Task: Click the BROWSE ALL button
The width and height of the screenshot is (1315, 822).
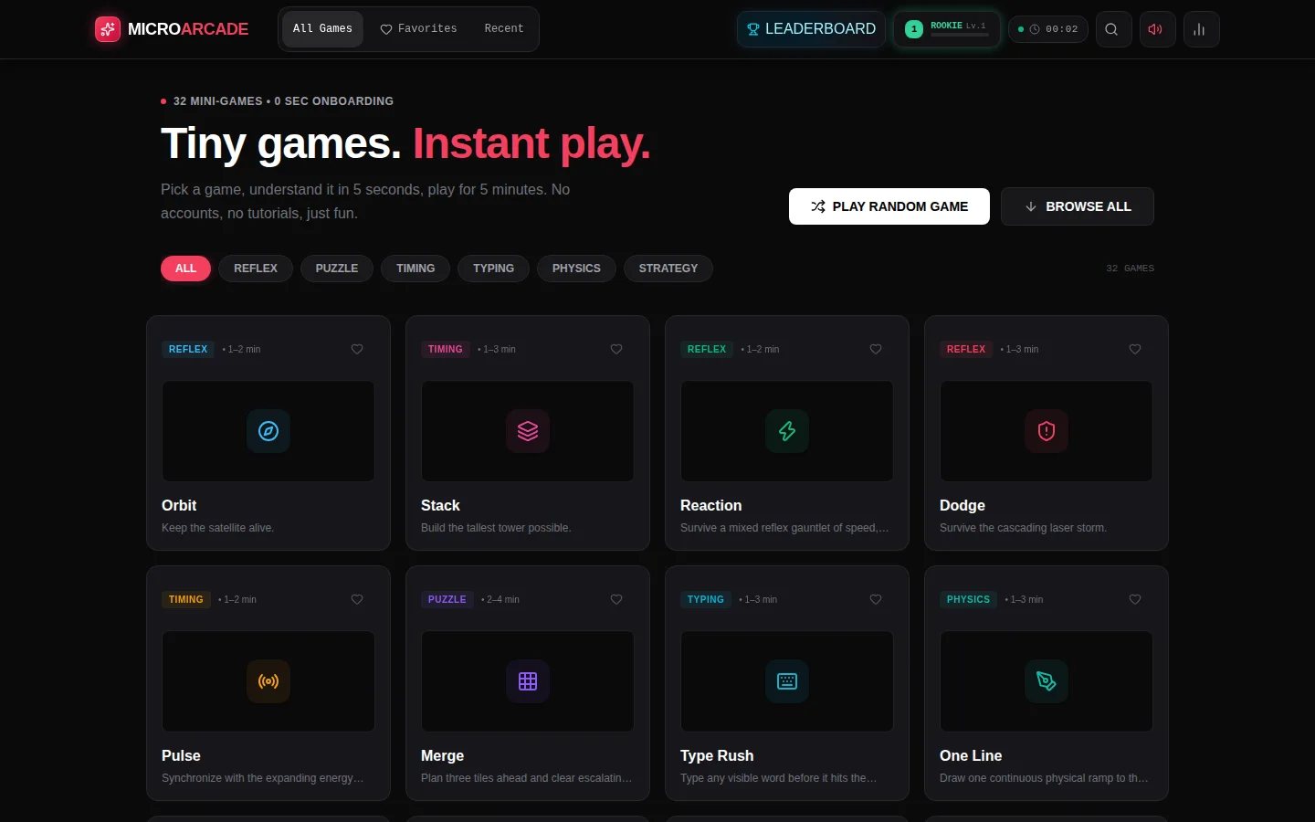Action: (1078, 206)
